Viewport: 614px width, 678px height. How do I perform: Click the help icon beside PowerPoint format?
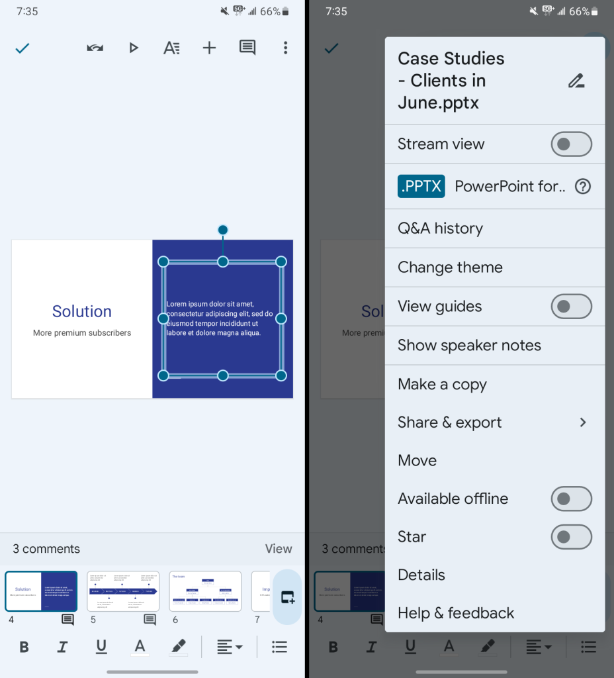(582, 187)
